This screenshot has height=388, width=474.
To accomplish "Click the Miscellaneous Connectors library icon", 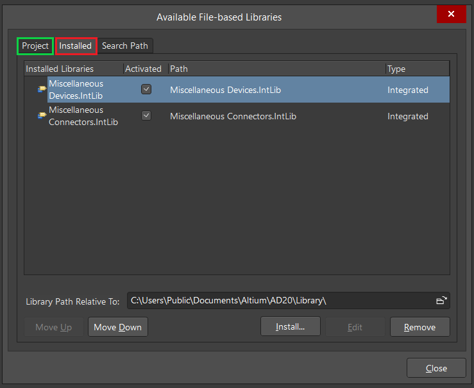I will 42,116.
